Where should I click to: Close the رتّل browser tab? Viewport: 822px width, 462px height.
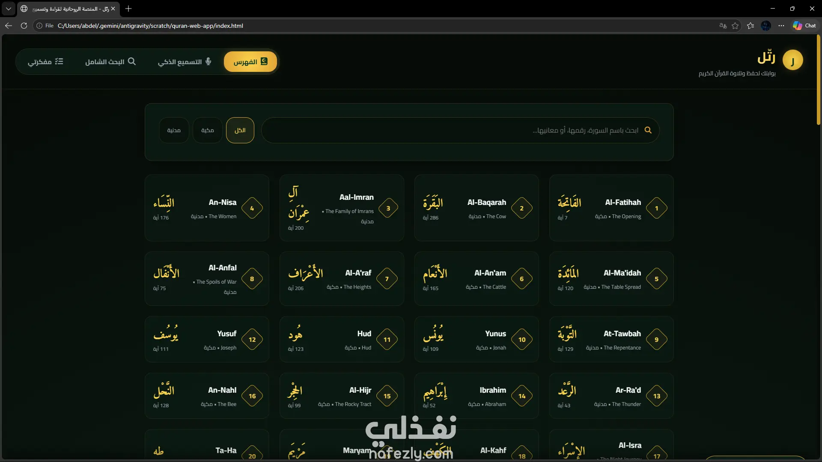[x=113, y=9]
